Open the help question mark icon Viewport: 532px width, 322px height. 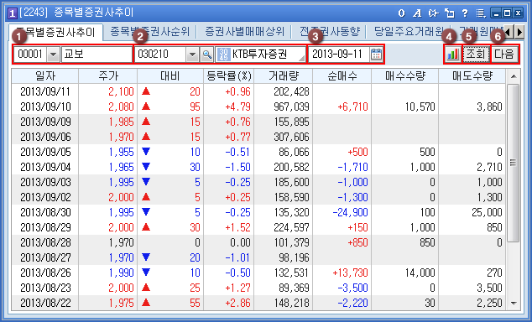[x=465, y=13]
